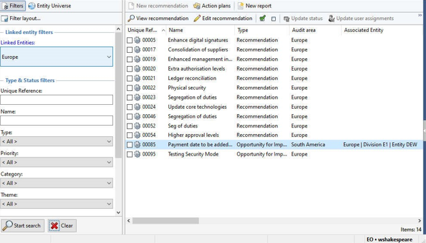The height and width of the screenshot is (243, 426).
Task: Select 'Update core technologies' row name
Action: pos(197,107)
